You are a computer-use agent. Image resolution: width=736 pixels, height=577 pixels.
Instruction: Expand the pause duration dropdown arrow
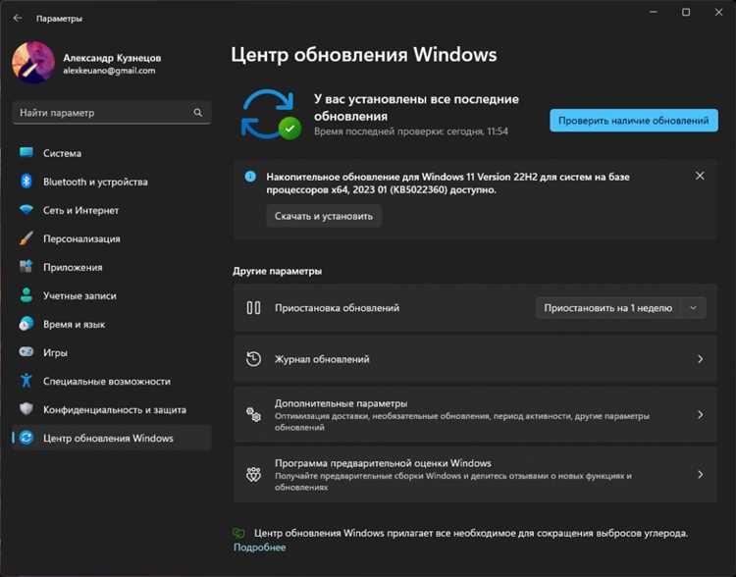(x=693, y=308)
